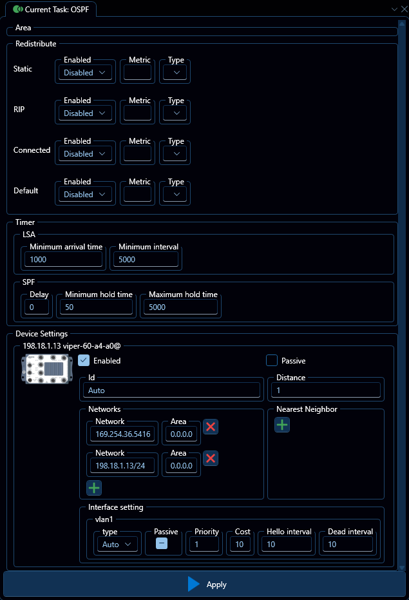Click the 198.18.1.13 viper-60-a4-a0@ device label

[x=71, y=346]
